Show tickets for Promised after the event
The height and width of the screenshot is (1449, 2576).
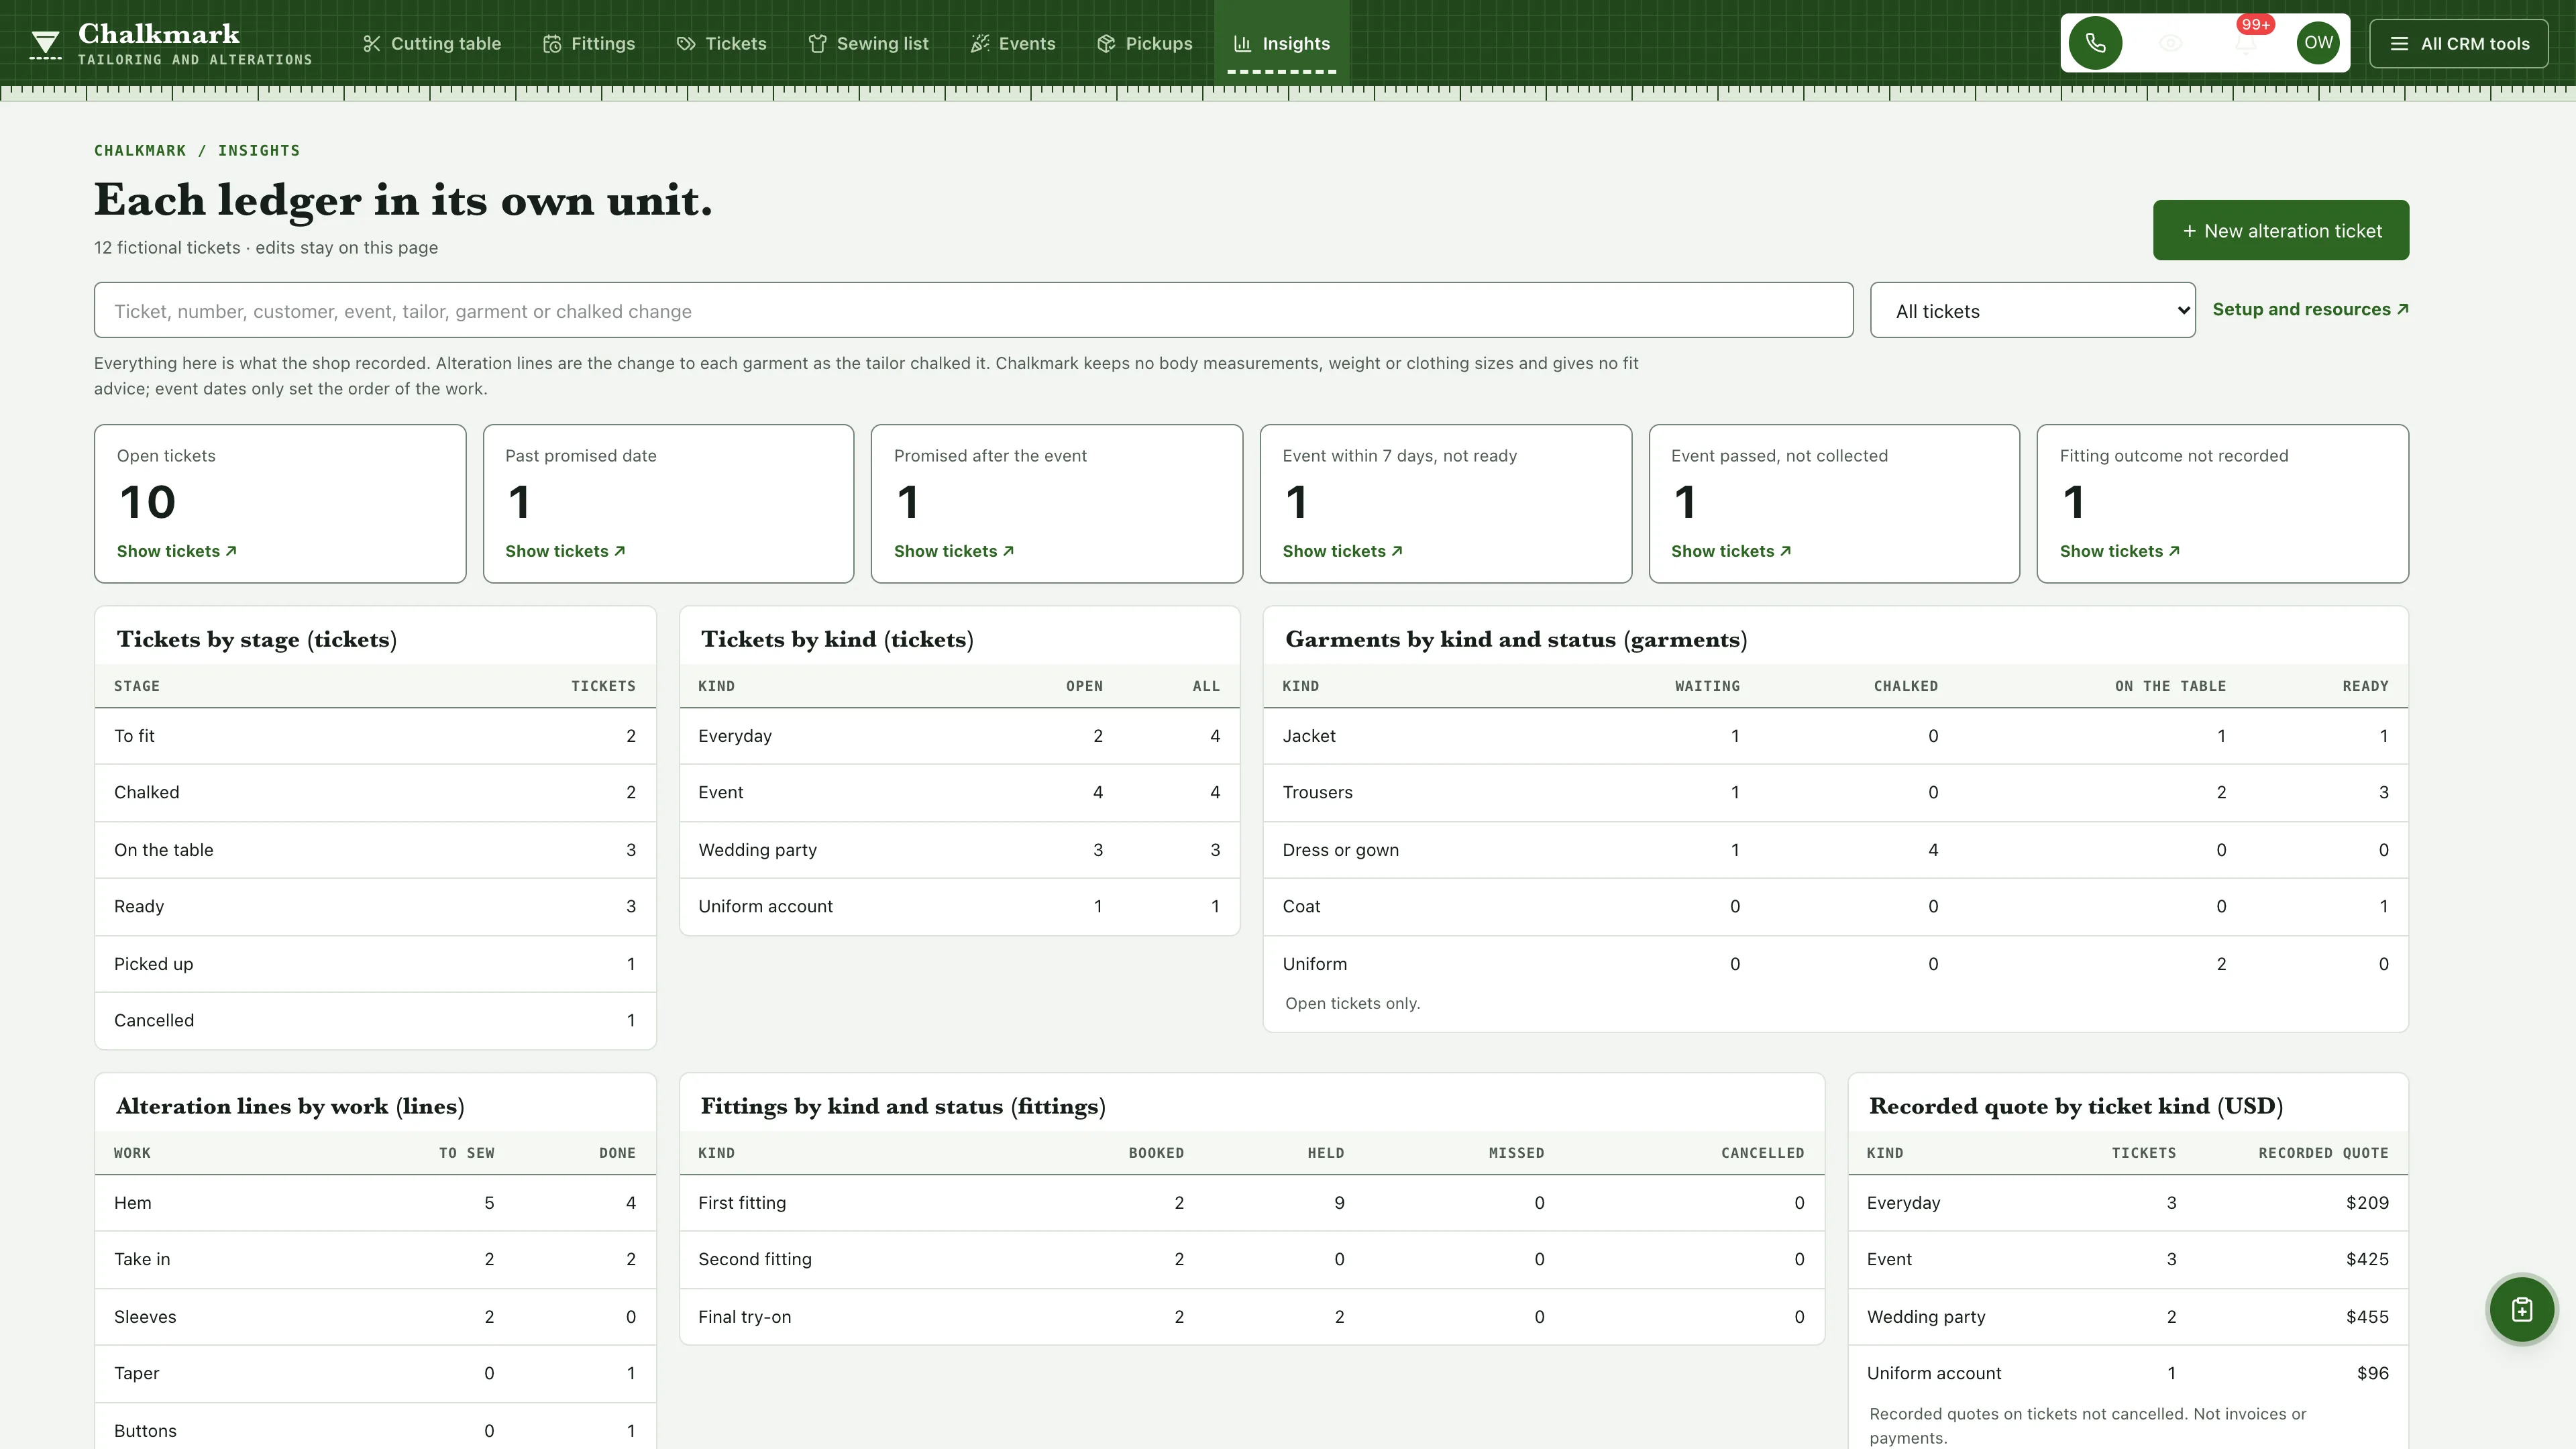954,551
